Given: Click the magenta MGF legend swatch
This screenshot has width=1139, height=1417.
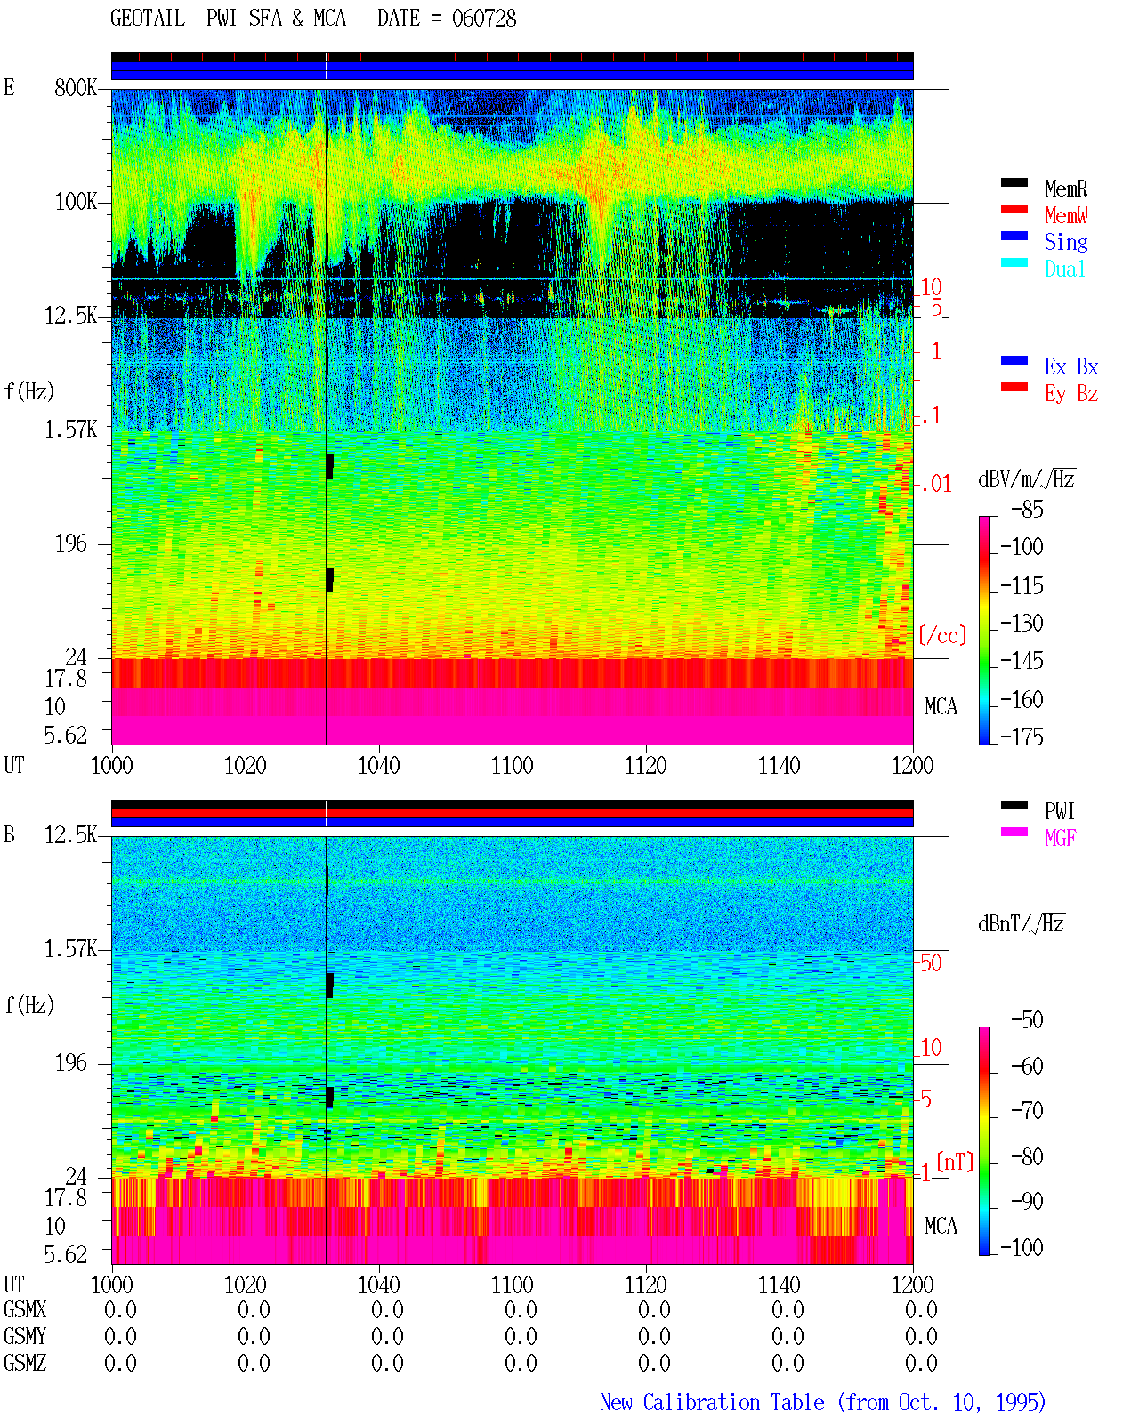Looking at the screenshot, I should click(1014, 832).
